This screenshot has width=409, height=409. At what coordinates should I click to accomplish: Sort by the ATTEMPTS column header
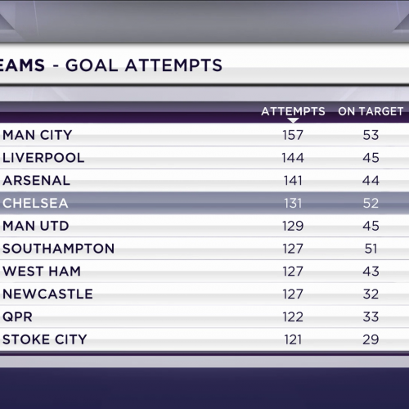(x=293, y=111)
